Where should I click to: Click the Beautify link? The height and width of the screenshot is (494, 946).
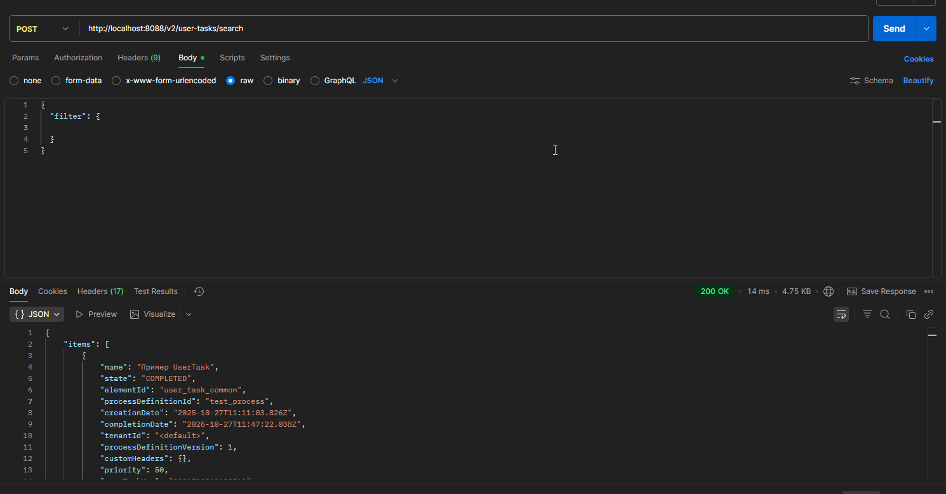click(x=918, y=81)
